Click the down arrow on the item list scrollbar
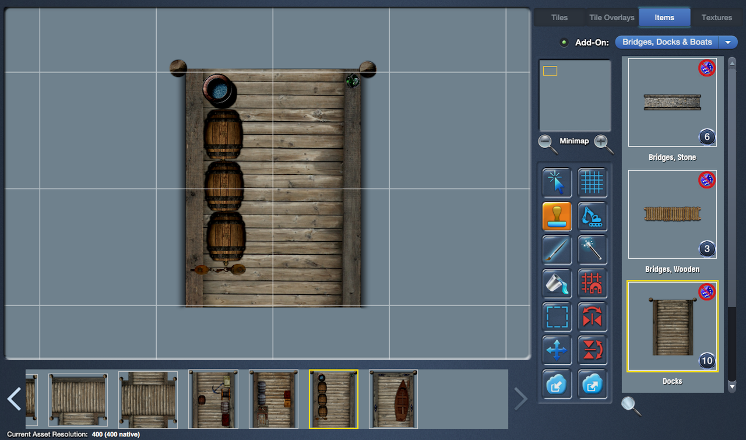This screenshot has width=746, height=440. pyautogui.click(x=732, y=386)
